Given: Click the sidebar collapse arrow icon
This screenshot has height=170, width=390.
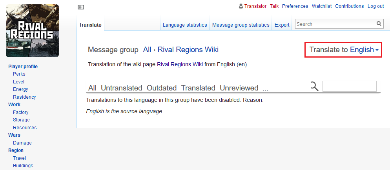Looking at the screenshot, I should [81, 7].
